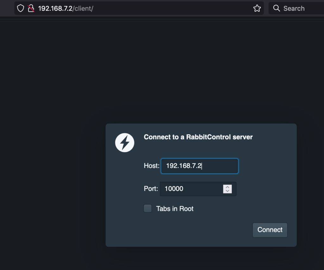
Task: Focus the Host input field
Action: 200,166
